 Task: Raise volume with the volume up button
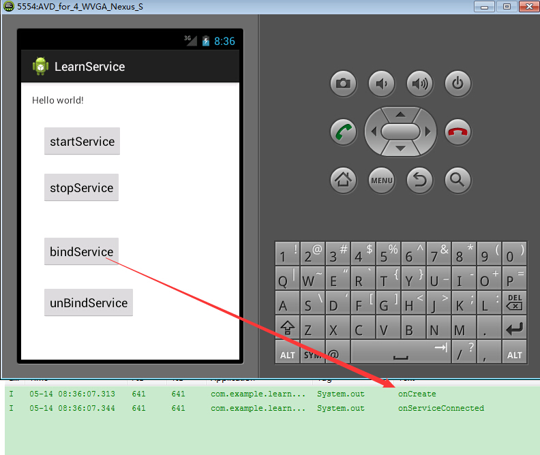(420, 83)
